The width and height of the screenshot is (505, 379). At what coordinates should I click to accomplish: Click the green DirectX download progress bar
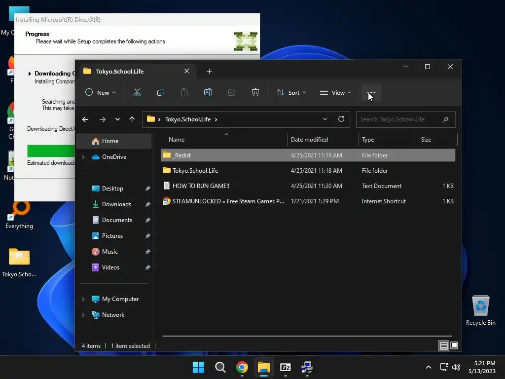pos(51,151)
